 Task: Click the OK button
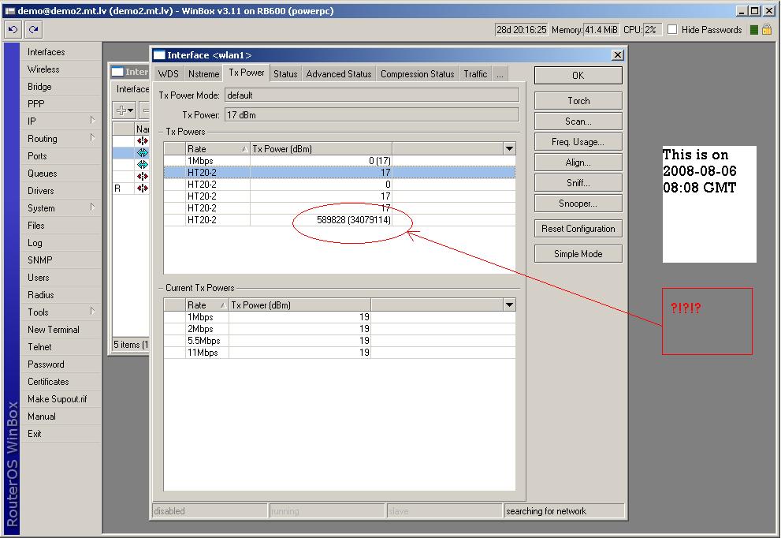[x=578, y=75]
